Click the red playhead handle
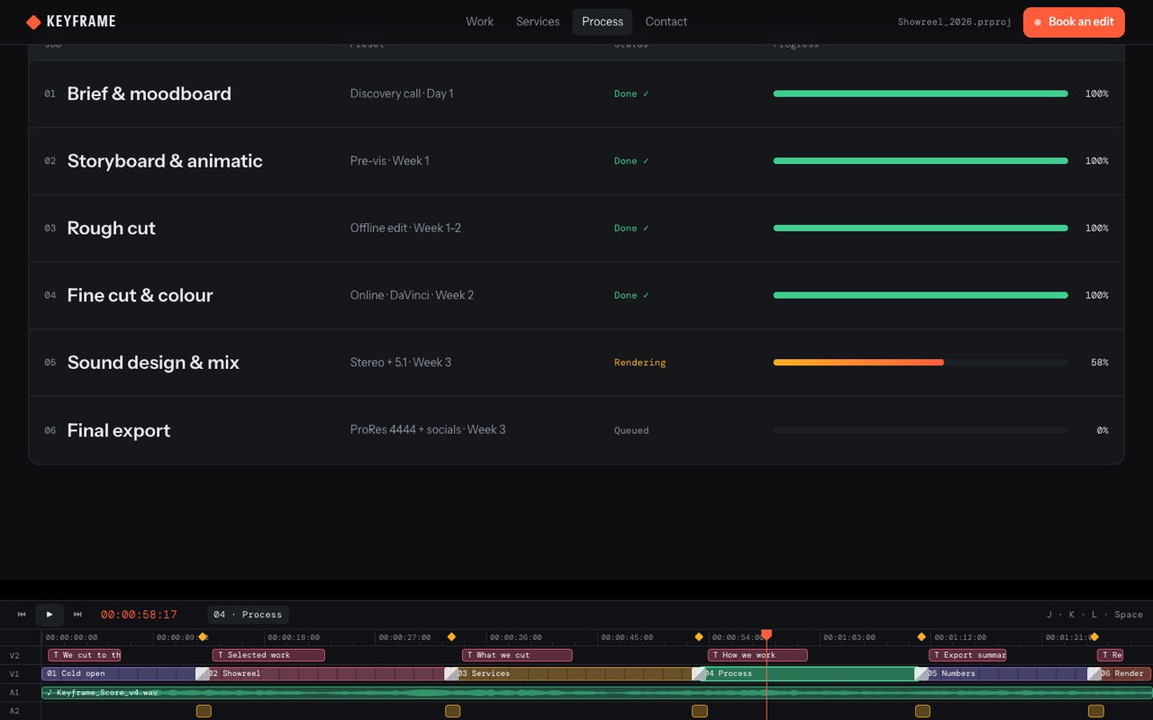This screenshot has width=1153, height=720. tap(767, 634)
